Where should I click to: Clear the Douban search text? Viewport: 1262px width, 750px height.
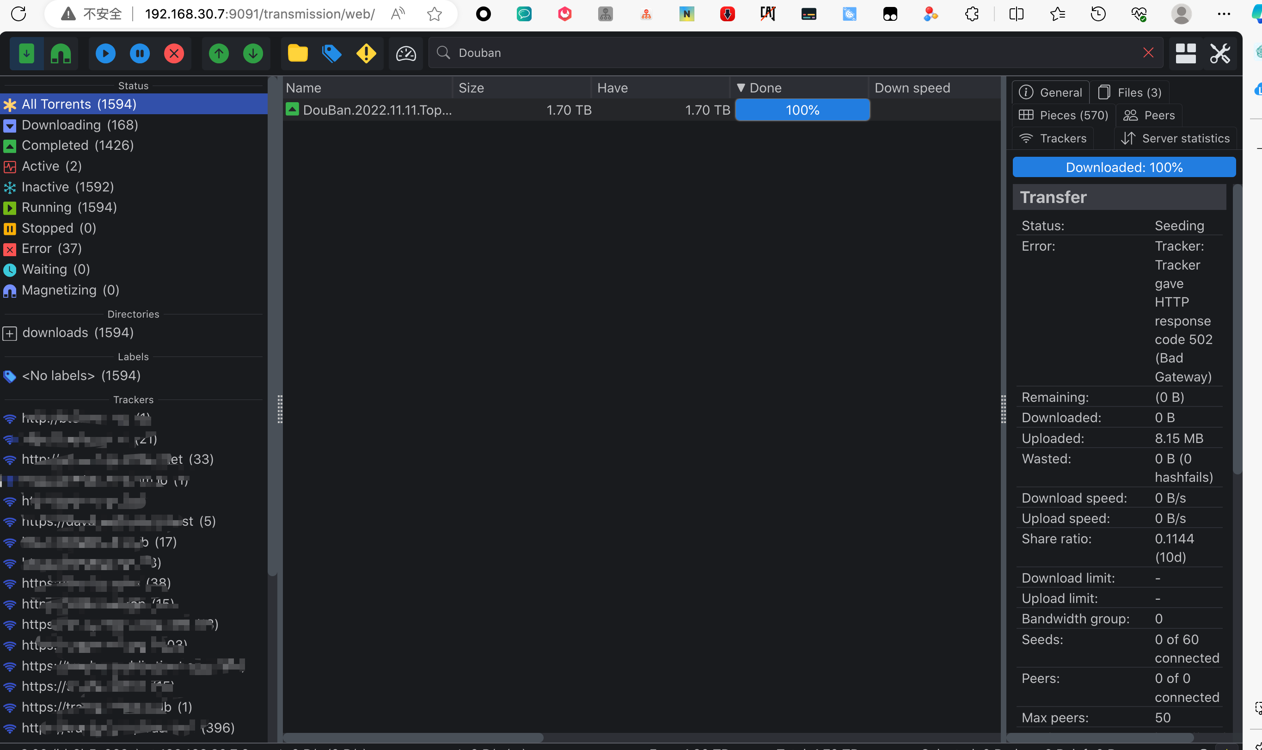coord(1148,53)
